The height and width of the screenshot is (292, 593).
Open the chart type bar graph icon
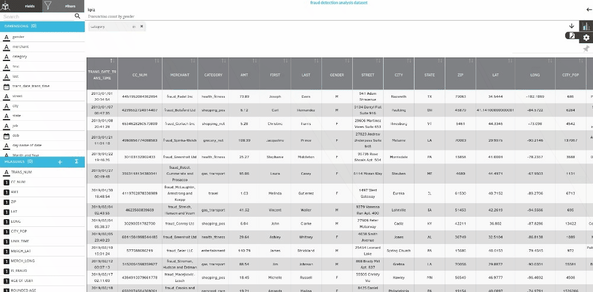[586, 25]
